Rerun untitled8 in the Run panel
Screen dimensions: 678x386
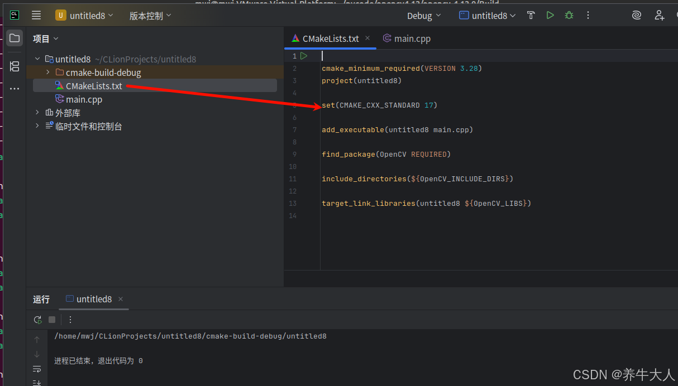(x=37, y=320)
